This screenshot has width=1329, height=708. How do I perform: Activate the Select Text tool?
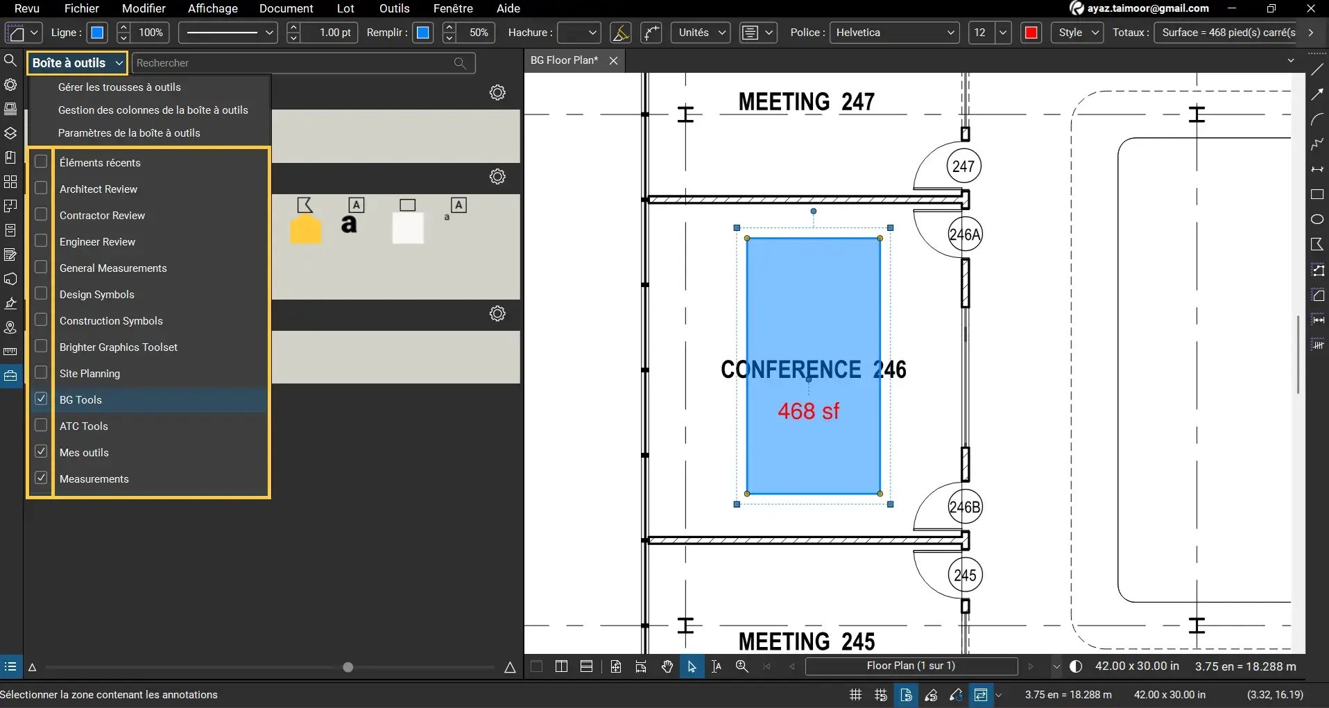point(717,666)
